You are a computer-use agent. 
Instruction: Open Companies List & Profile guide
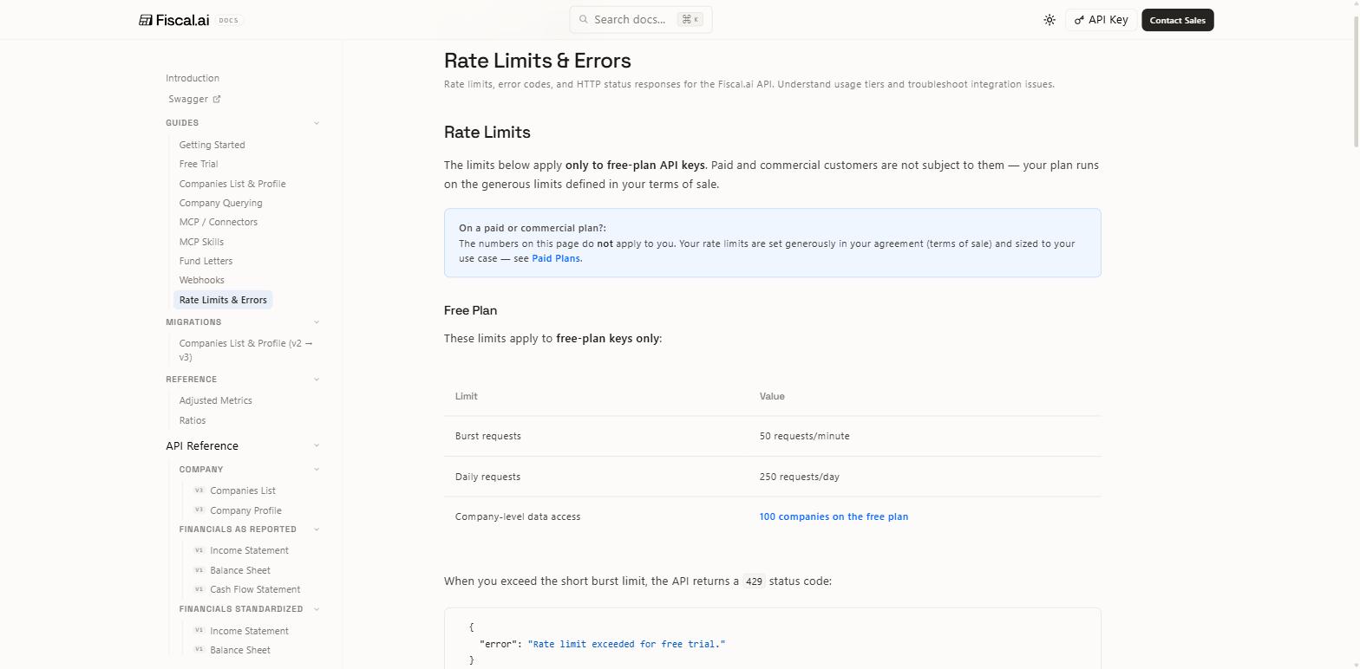click(x=232, y=184)
